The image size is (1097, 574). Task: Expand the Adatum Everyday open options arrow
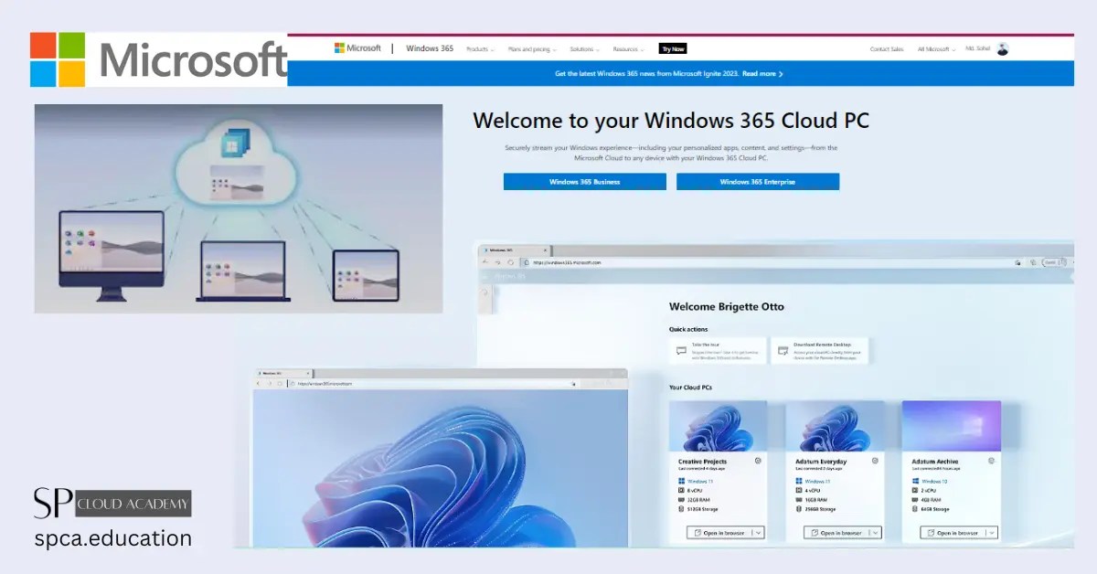point(875,533)
